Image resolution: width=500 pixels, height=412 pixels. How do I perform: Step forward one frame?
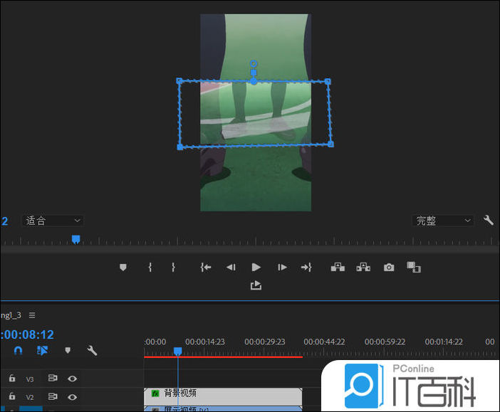pyautogui.click(x=282, y=267)
